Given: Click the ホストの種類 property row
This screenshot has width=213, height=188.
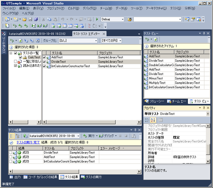Looking at the screenshot, I should click(176, 137).
